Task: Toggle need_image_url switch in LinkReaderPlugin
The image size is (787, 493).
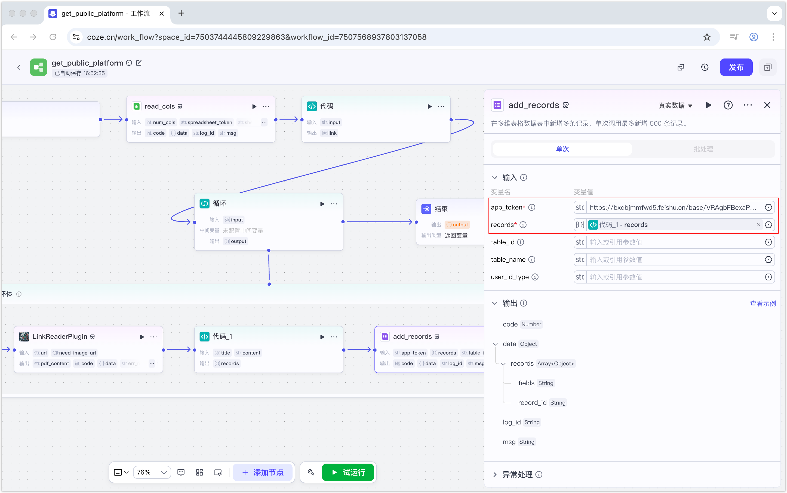Action: click(56, 353)
